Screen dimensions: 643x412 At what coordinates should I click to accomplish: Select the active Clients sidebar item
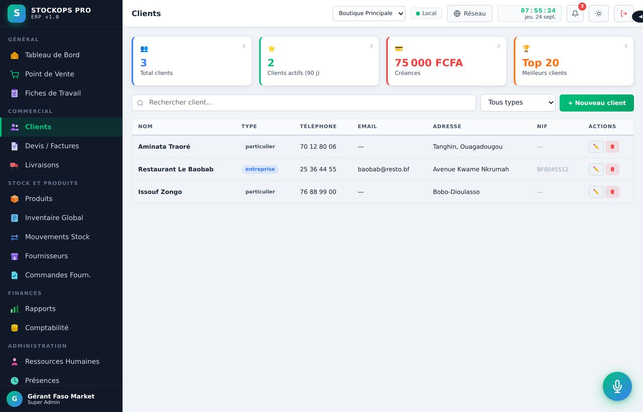pyautogui.click(x=61, y=127)
